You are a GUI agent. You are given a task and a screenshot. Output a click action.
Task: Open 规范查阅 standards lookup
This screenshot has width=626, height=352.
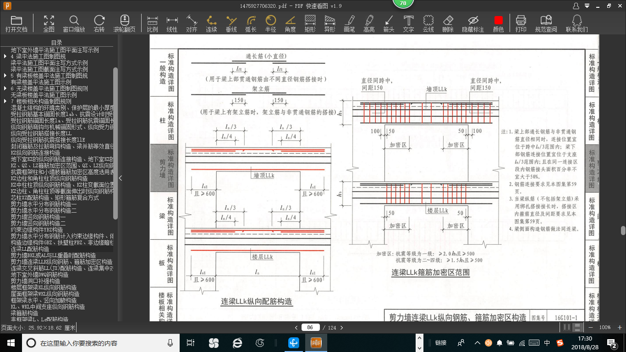point(546,23)
